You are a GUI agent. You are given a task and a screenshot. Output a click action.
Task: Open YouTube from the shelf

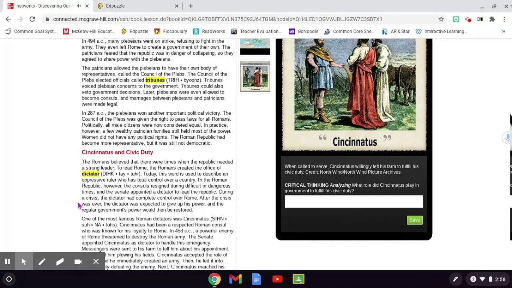[x=278, y=279]
